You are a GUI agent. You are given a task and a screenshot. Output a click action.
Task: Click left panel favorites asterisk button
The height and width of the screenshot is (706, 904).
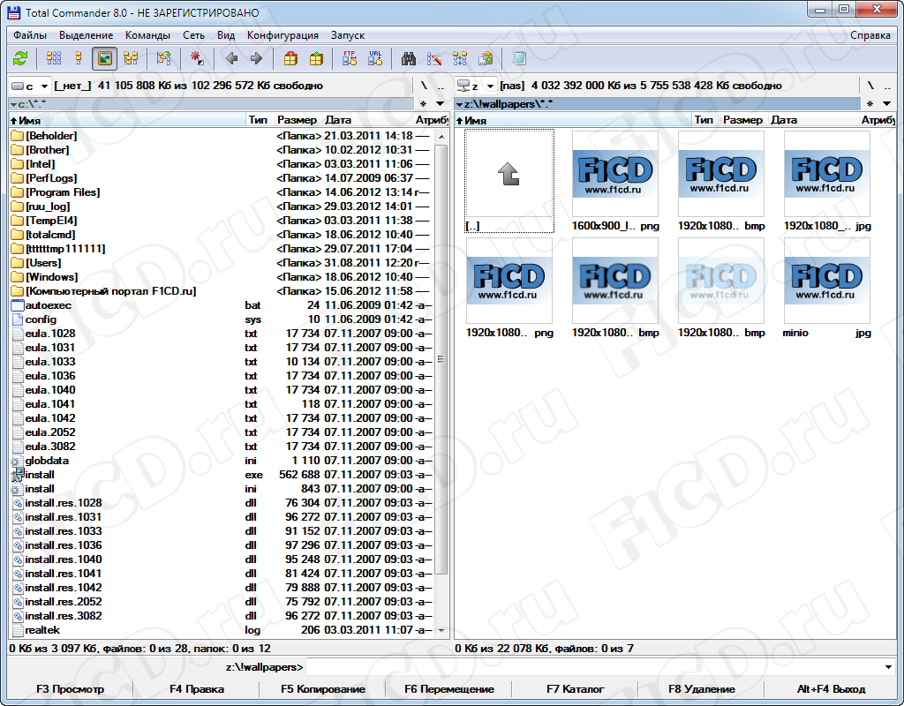point(423,104)
